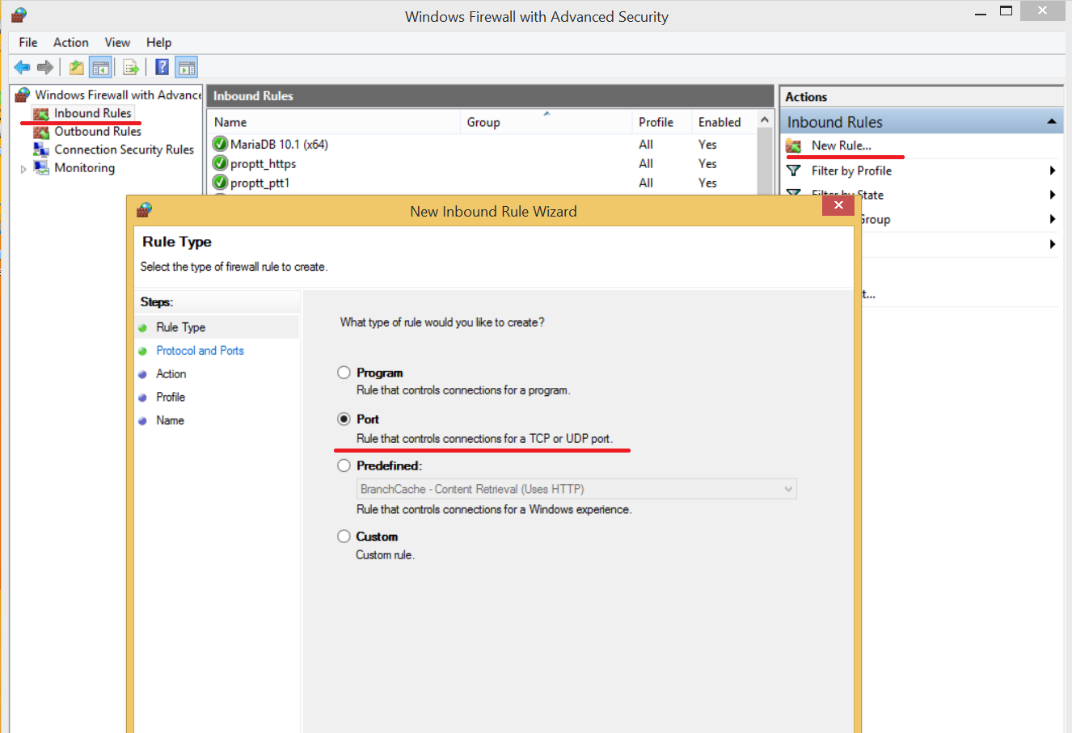The image size is (1072, 733).
Task: Click the Export List toolbar icon
Action: click(131, 67)
